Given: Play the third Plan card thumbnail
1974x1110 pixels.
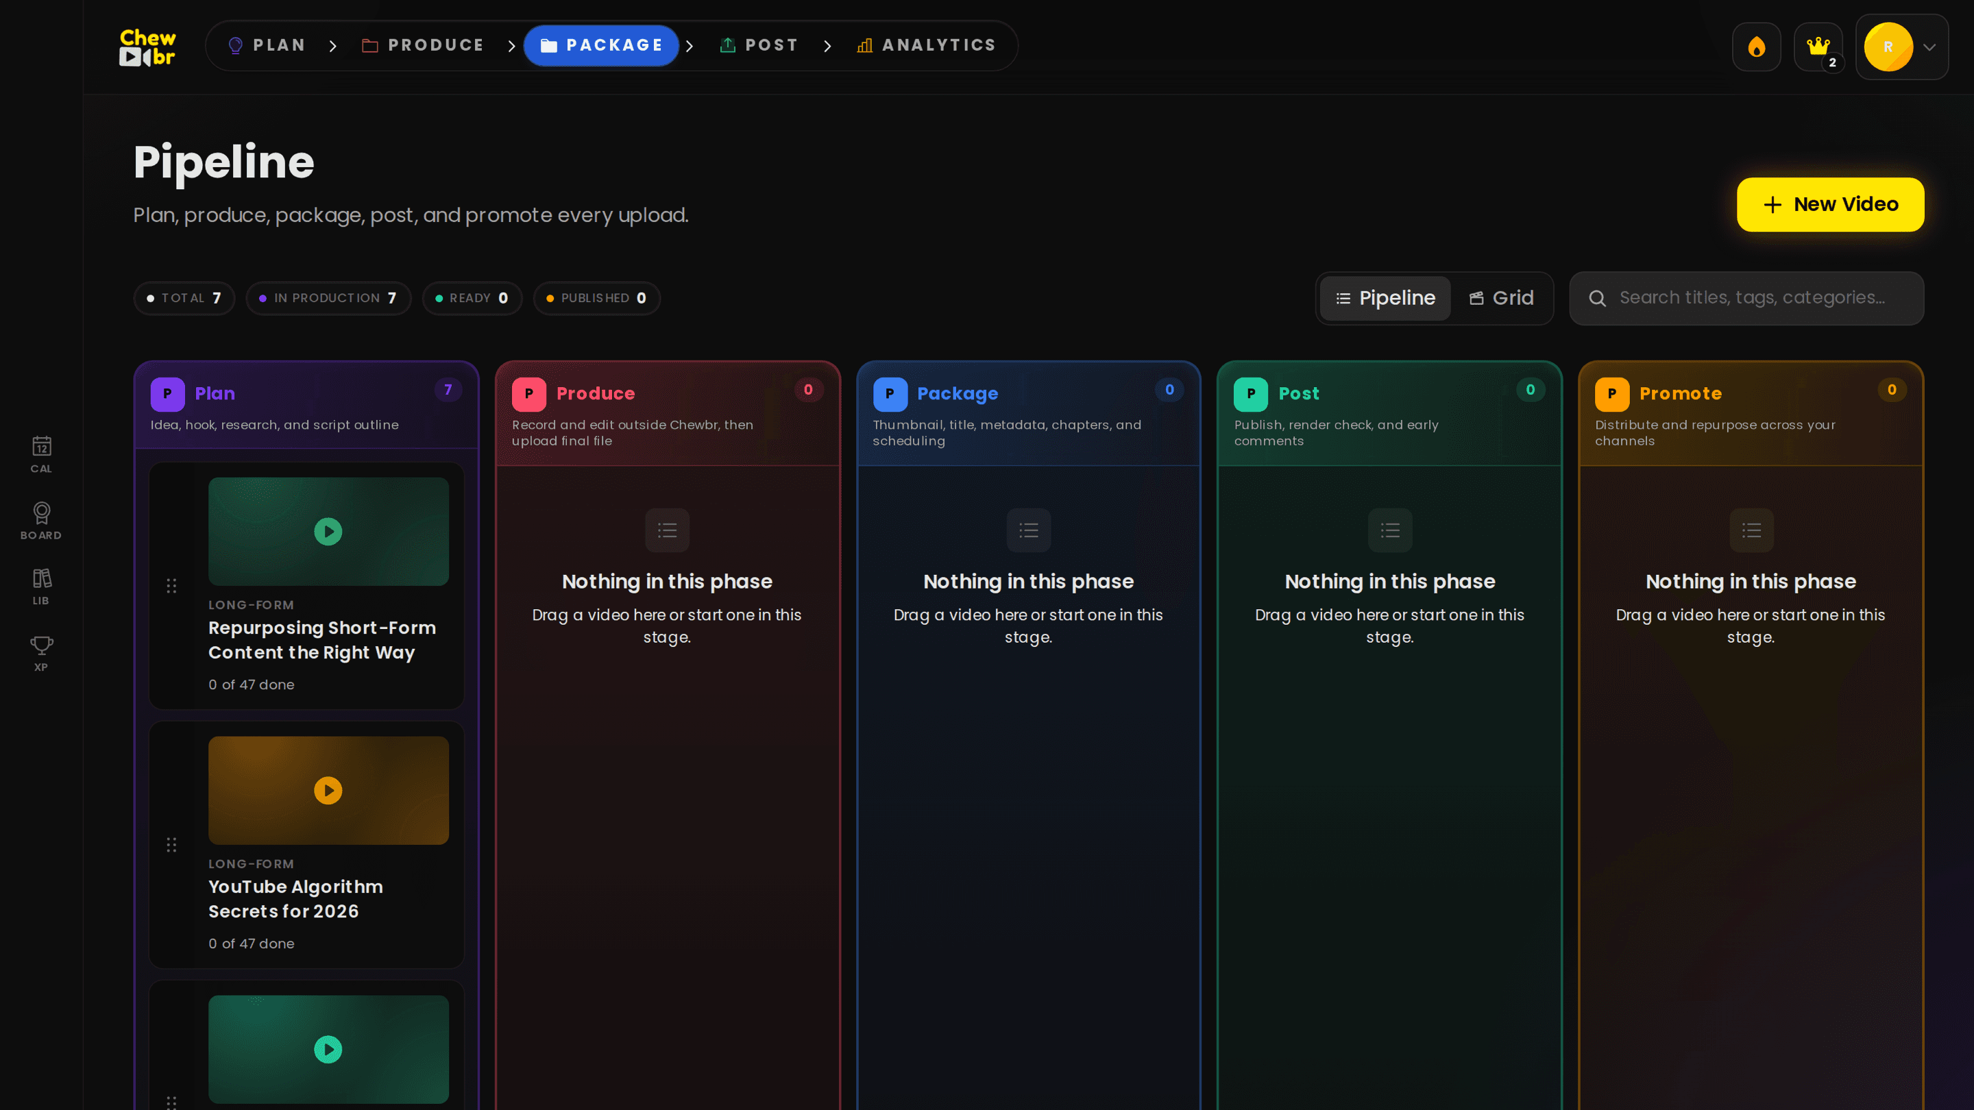Looking at the screenshot, I should [x=328, y=1050].
